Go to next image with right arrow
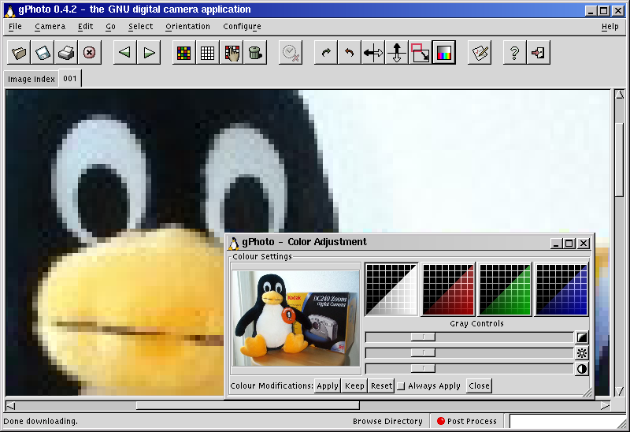 pos(149,52)
